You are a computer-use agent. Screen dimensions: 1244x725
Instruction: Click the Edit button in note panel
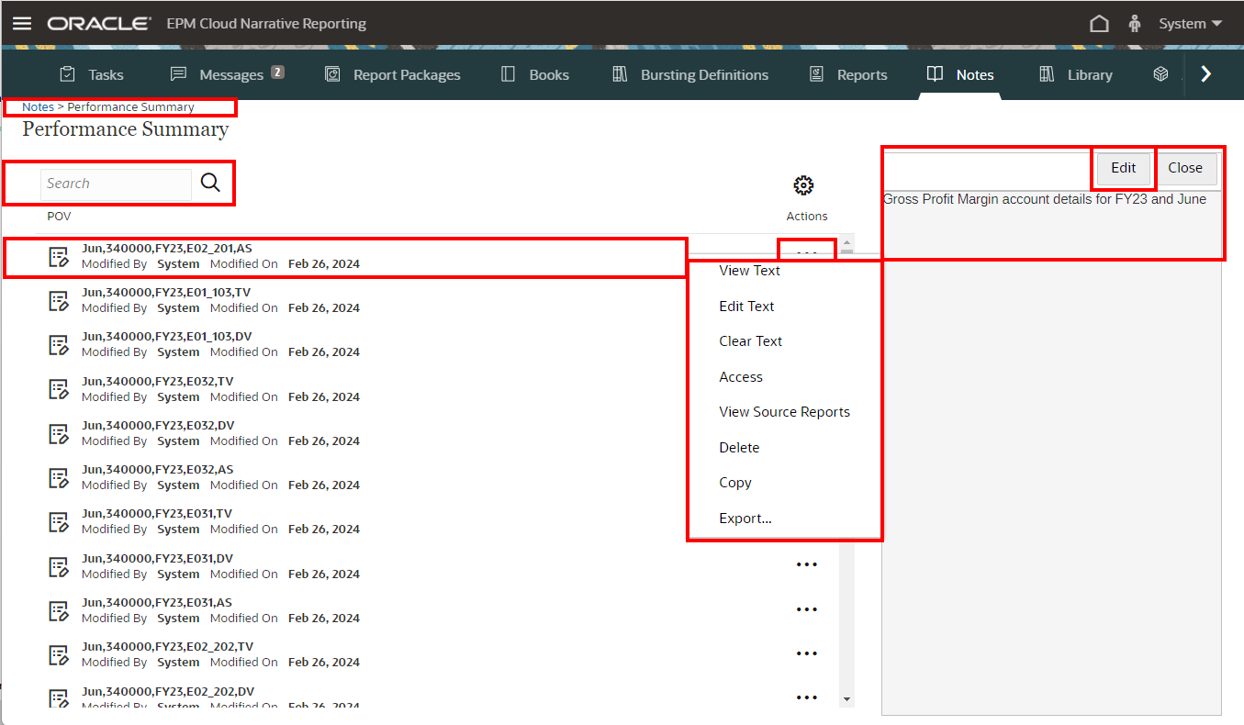(1123, 168)
